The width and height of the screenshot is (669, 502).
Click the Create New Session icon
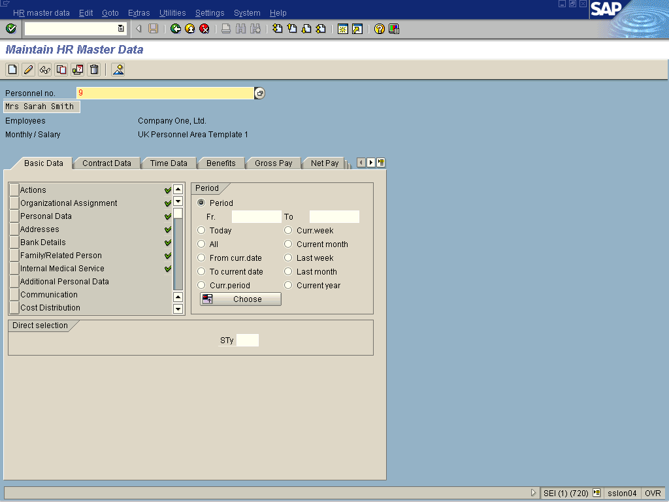click(342, 29)
